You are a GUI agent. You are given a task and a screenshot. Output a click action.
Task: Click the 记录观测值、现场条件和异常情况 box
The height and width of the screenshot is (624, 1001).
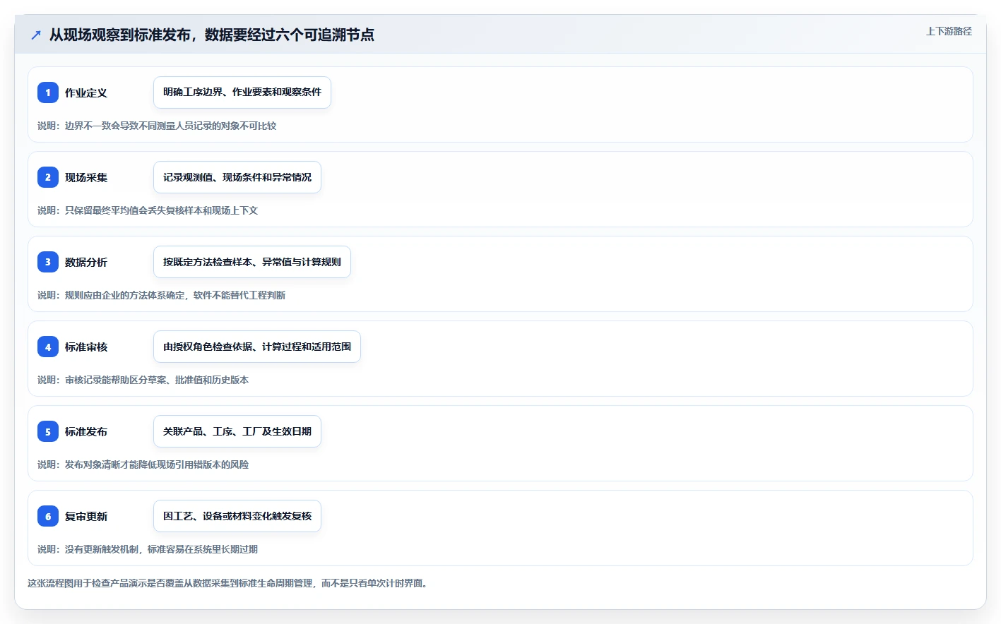pos(237,177)
